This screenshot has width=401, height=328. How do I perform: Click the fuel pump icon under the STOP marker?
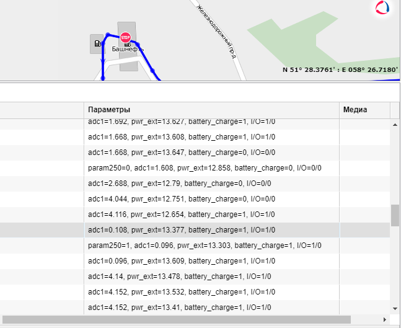point(127,45)
